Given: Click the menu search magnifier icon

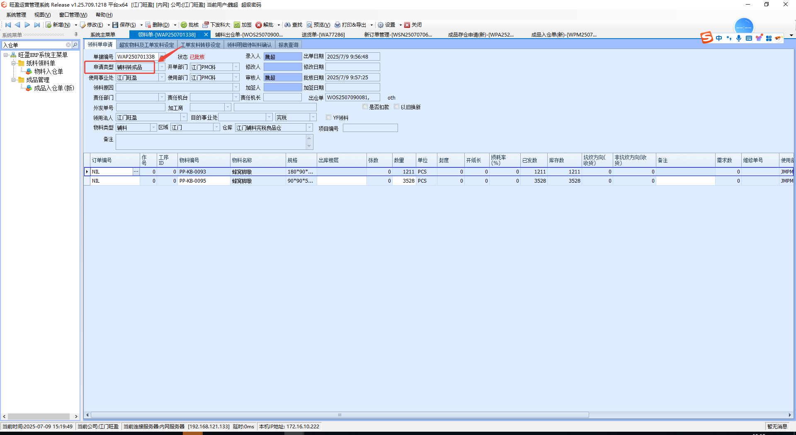Looking at the screenshot, I should [75, 45].
